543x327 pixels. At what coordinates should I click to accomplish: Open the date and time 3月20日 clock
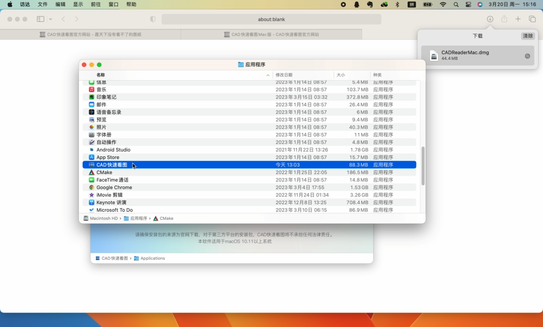point(512,5)
